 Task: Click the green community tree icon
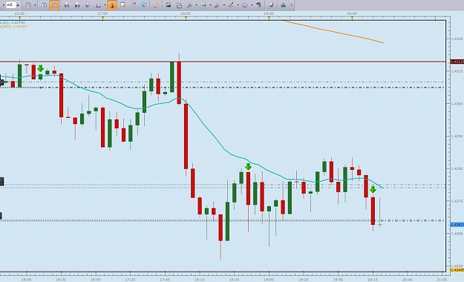click(x=283, y=5)
